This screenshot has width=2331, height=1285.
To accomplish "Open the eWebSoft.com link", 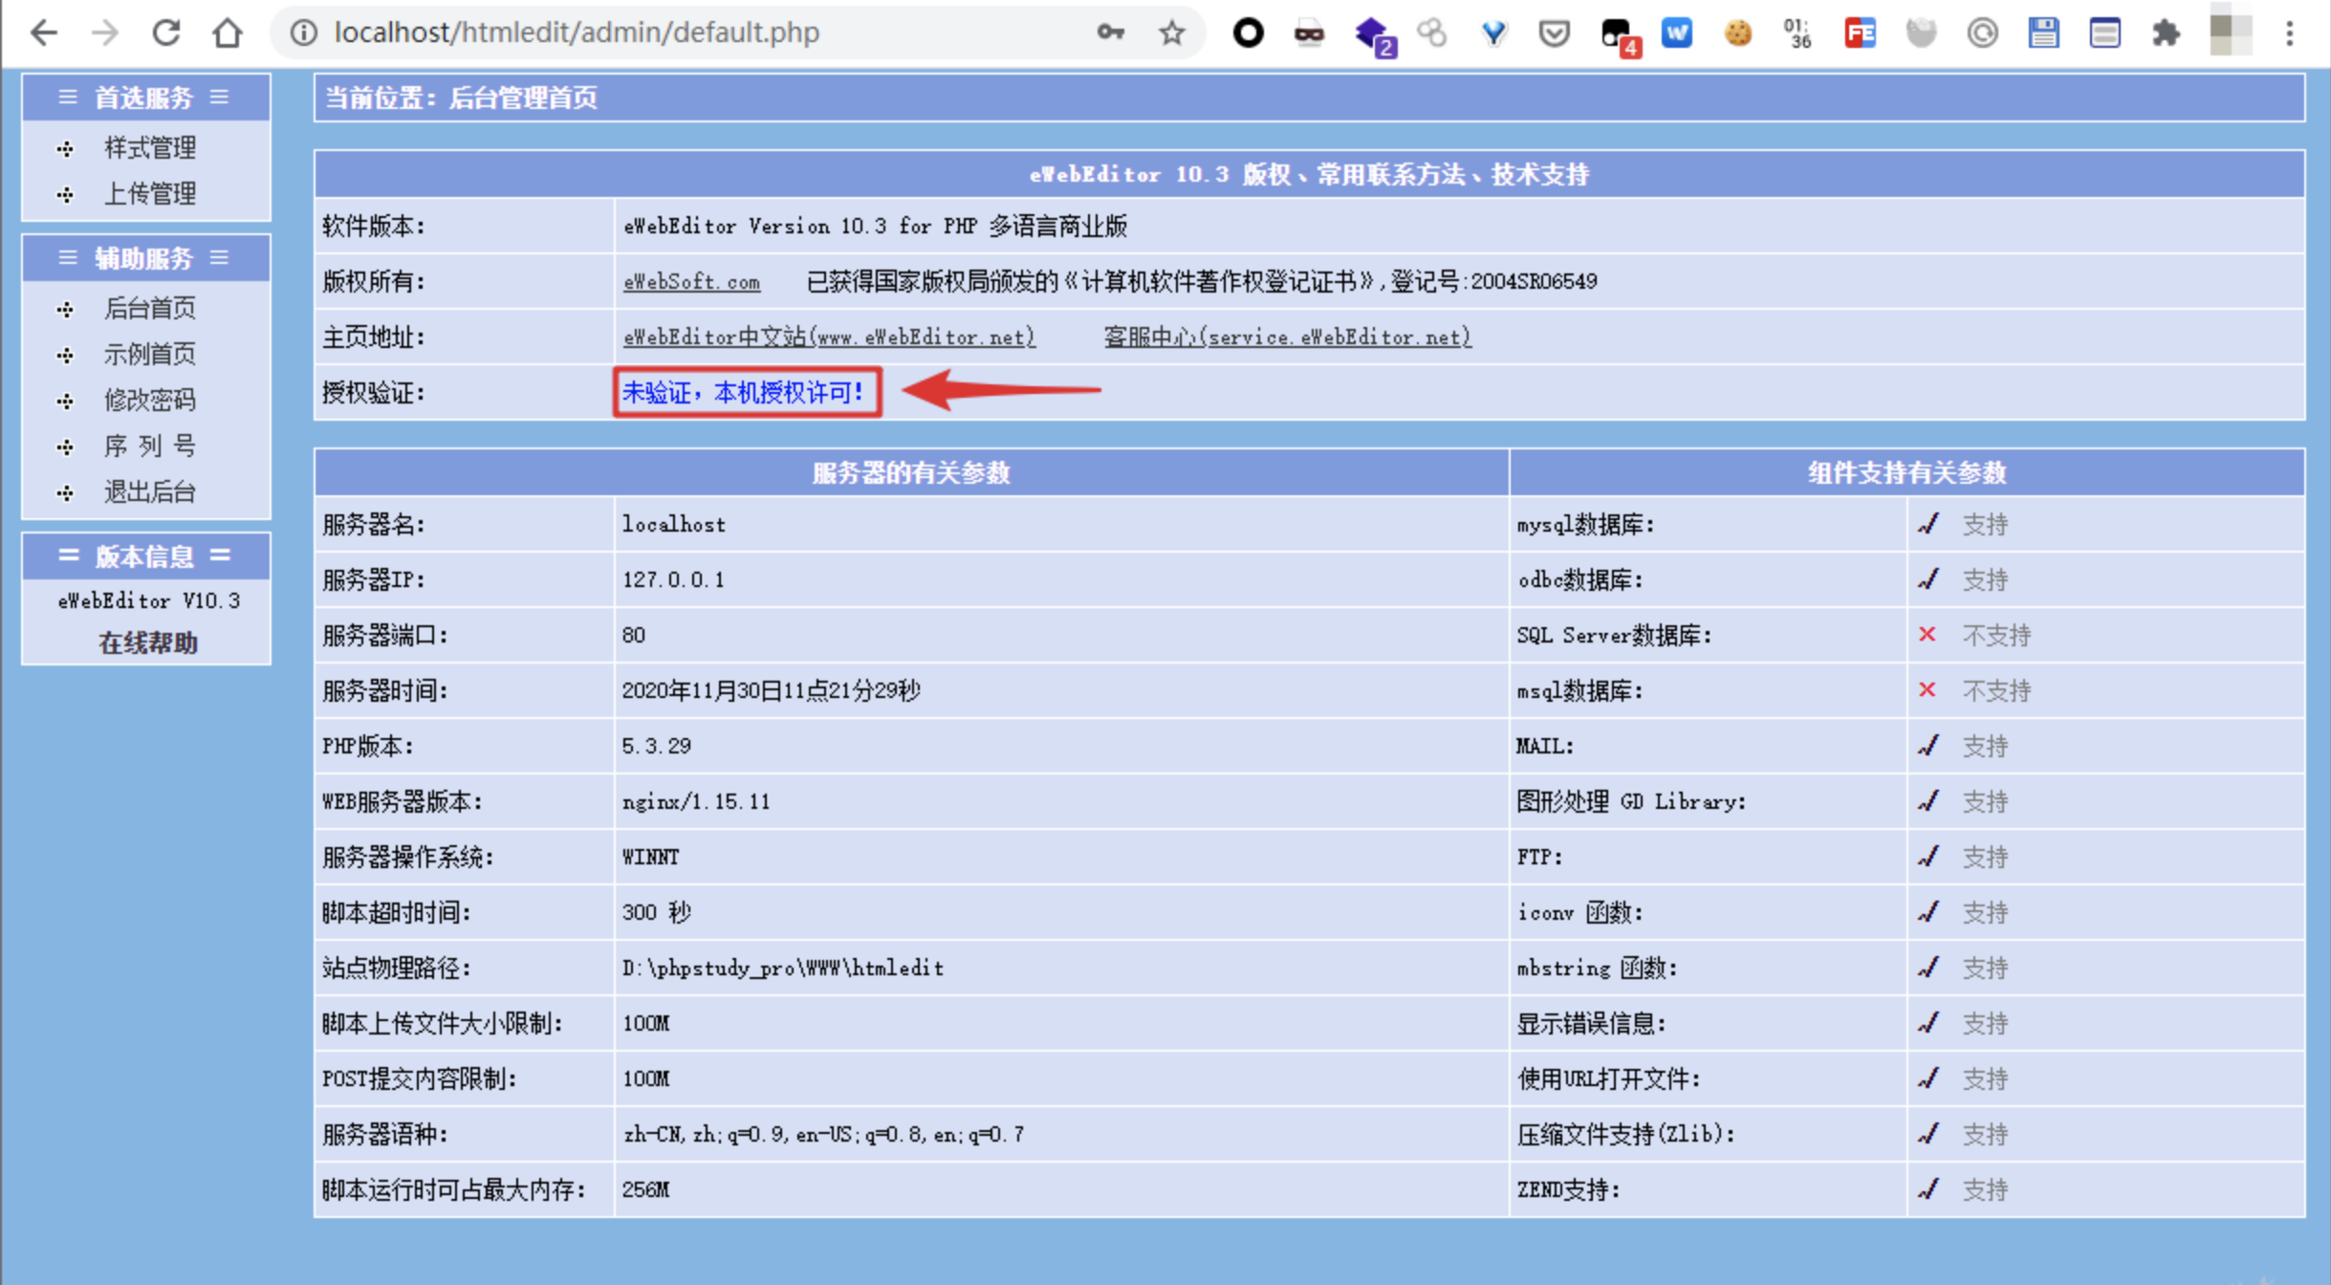I will point(691,281).
